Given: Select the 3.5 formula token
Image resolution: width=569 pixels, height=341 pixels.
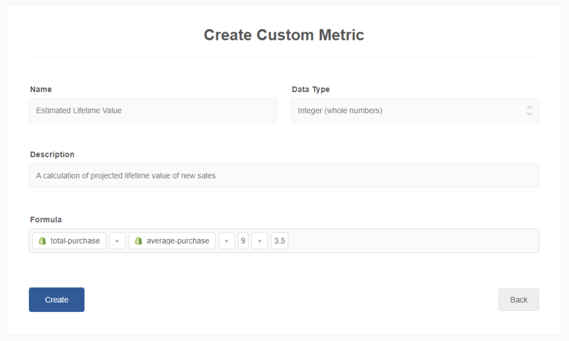Looking at the screenshot, I should (x=279, y=241).
